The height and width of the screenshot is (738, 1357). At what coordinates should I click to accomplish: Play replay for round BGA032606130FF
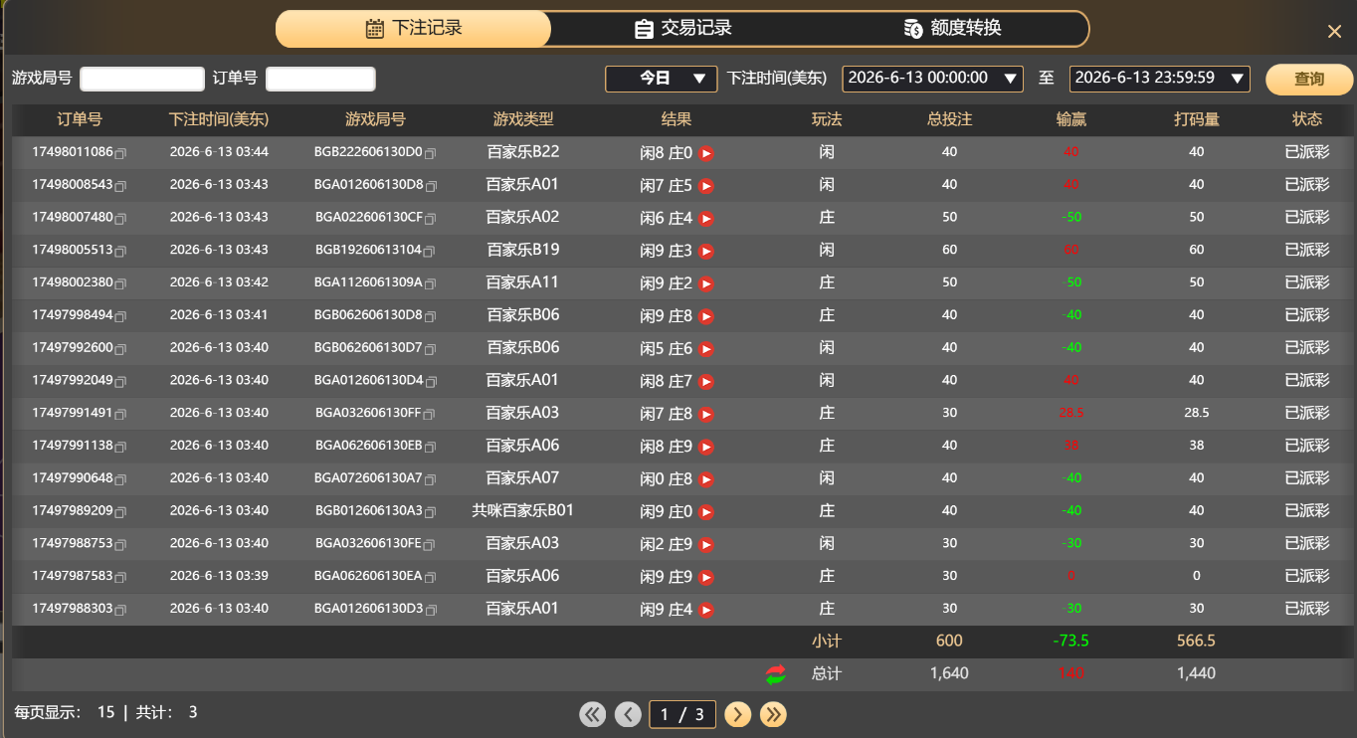point(706,415)
